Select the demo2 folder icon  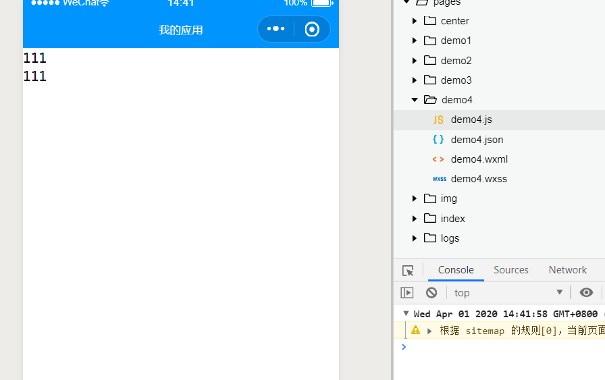[430, 60]
